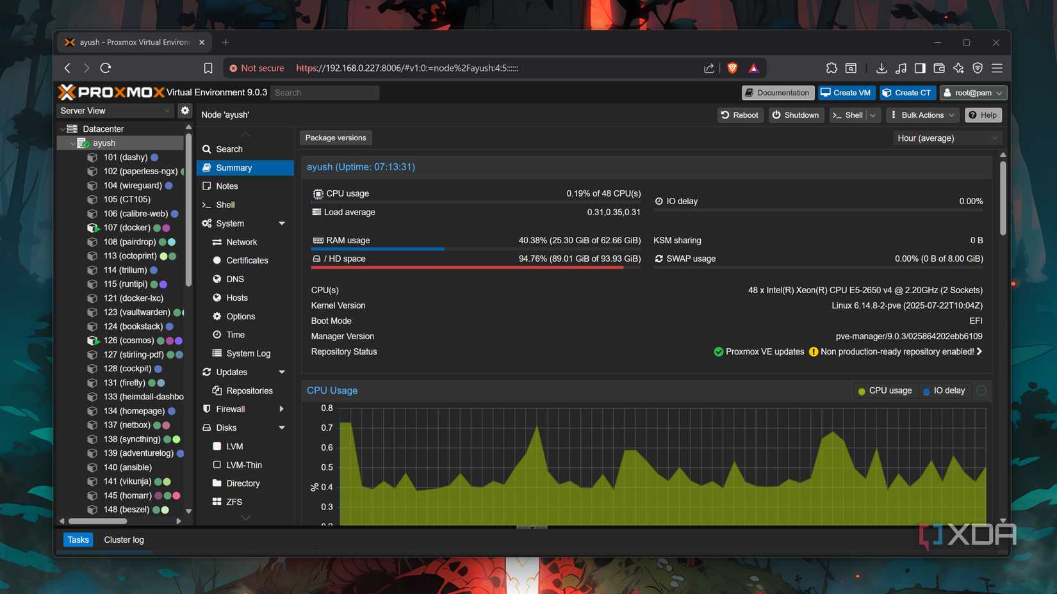The height and width of the screenshot is (594, 1057).
Task: Open the root@pam user menu
Action: click(973, 93)
